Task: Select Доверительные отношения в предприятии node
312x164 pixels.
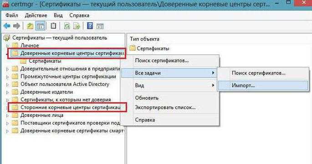Action: [x=70, y=69]
